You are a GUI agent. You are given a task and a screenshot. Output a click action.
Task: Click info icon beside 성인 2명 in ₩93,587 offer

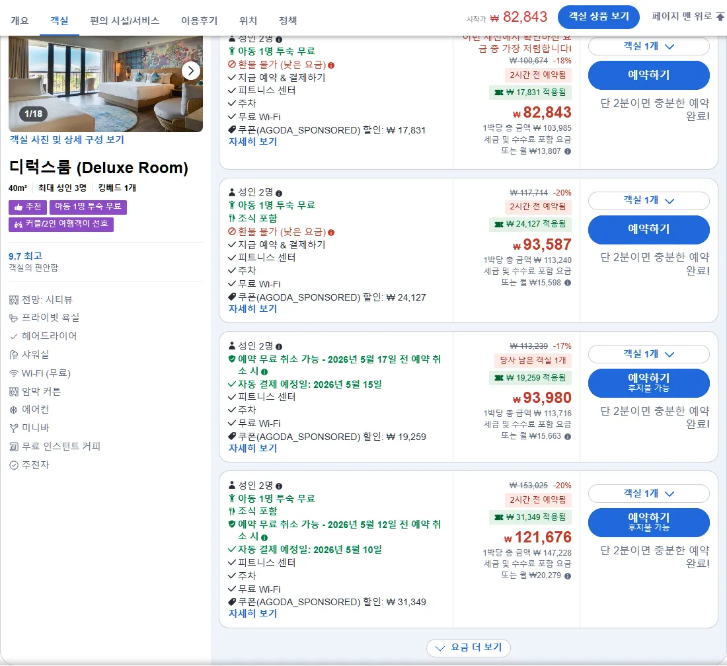pos(279,194)
